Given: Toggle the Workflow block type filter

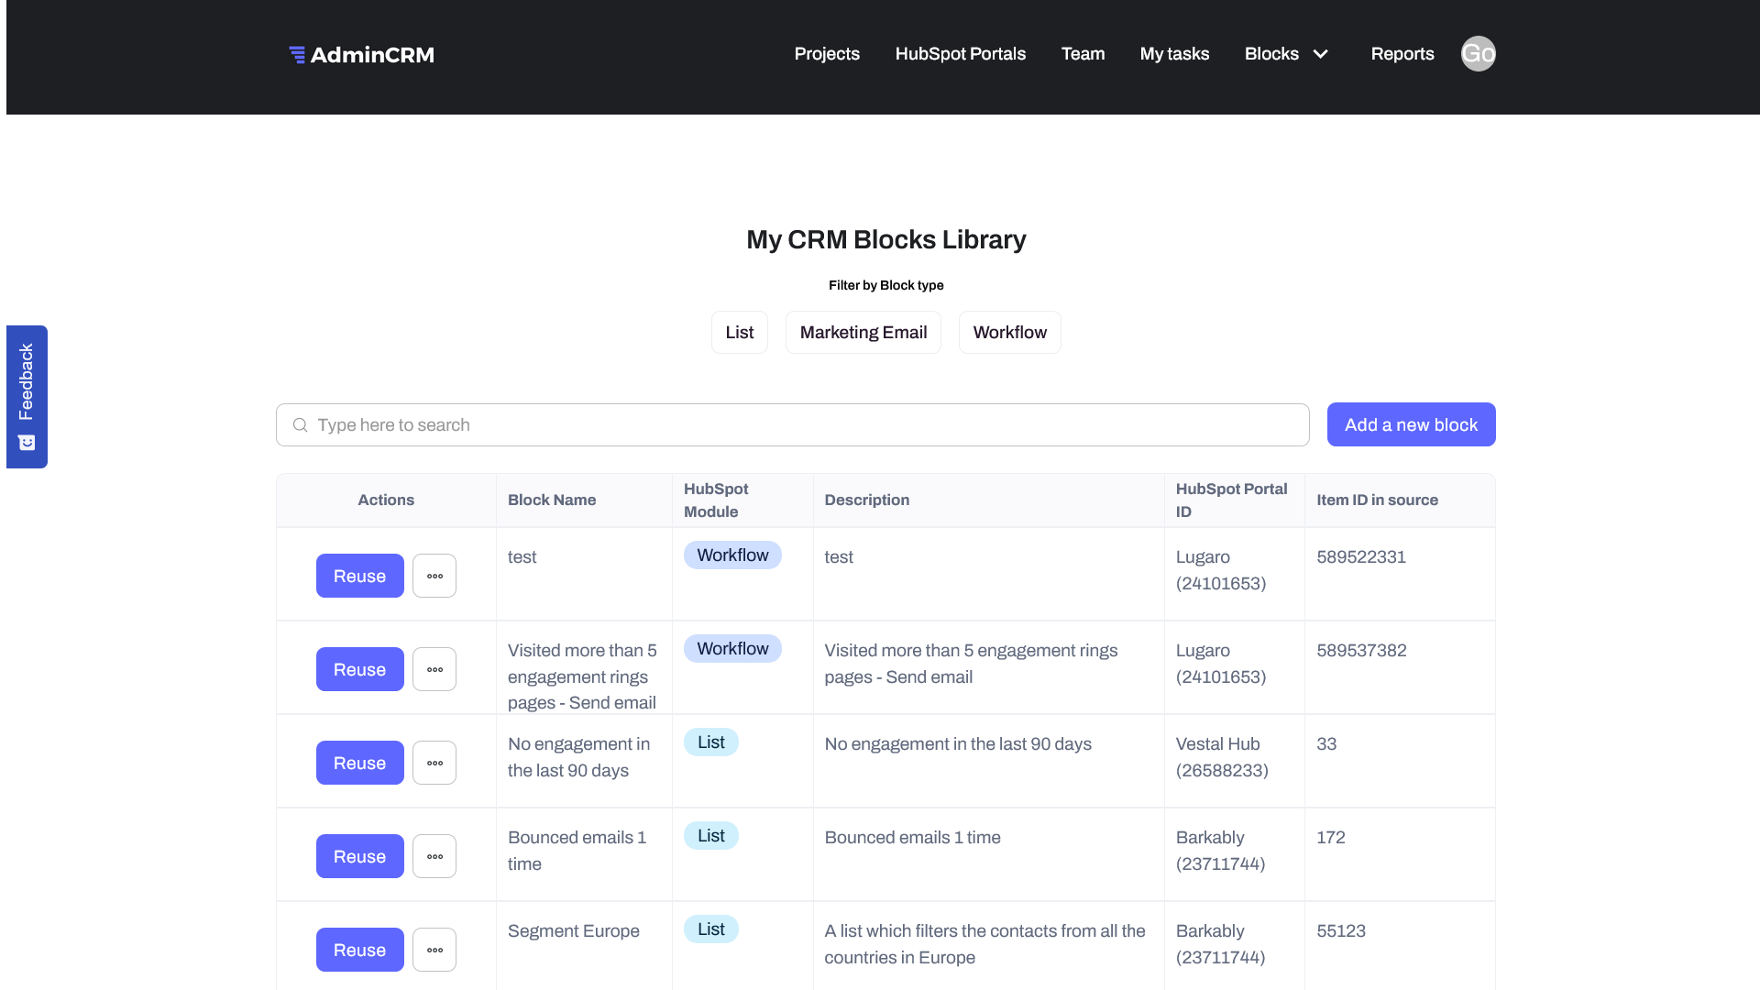Looking at the screenshot, I should pyautogui.click(x=1009, y=332).
